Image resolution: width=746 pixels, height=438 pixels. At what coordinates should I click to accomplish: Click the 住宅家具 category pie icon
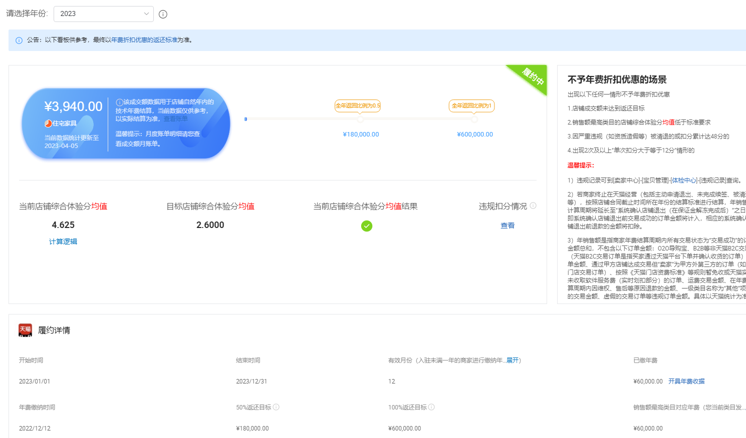[x=49, y=123]
